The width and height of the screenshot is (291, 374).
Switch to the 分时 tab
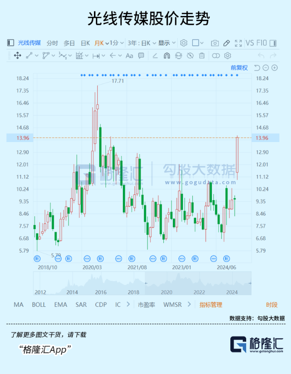point(52,43)
